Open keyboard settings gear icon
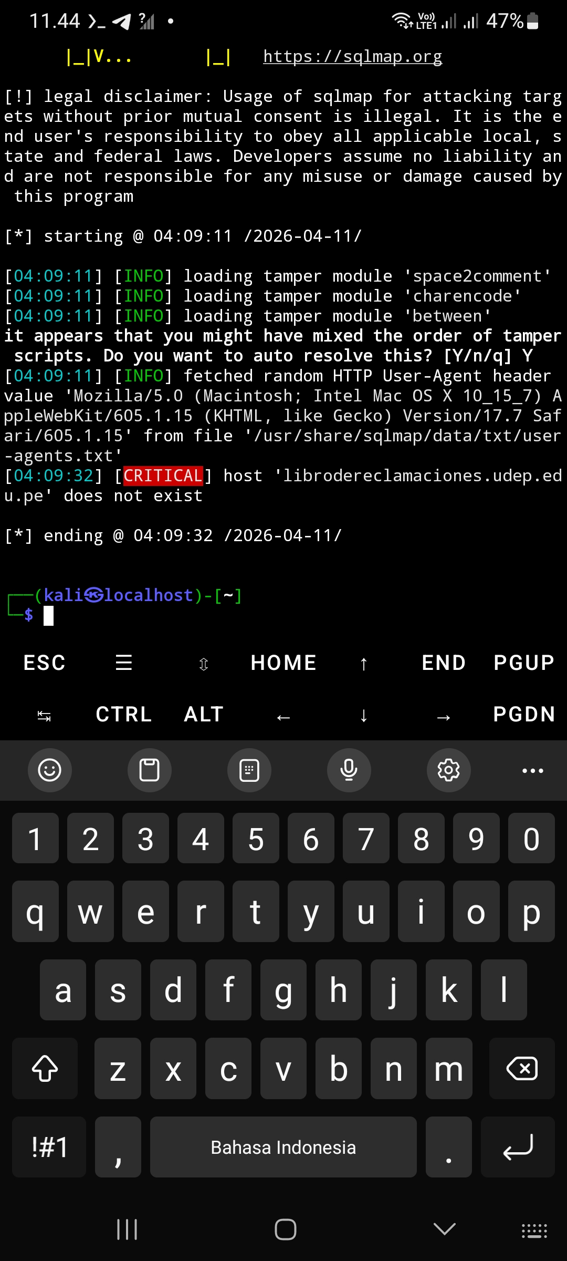This screenshot has height=1261, width=567. (x=449, y=770)
